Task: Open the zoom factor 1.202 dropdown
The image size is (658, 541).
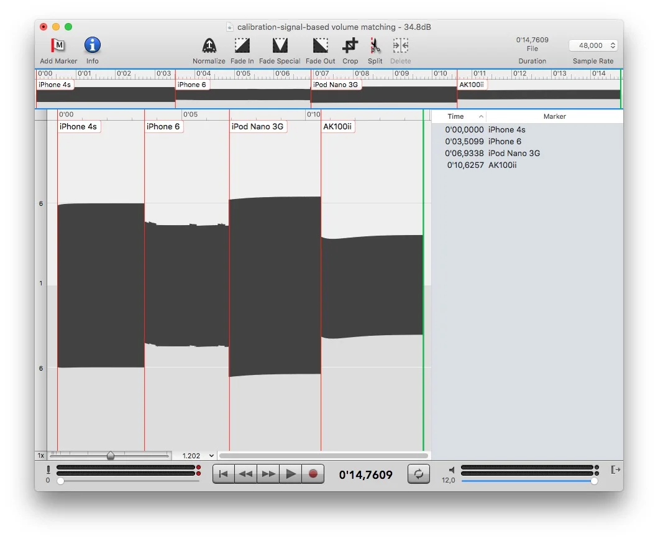Action: [198, 456]
